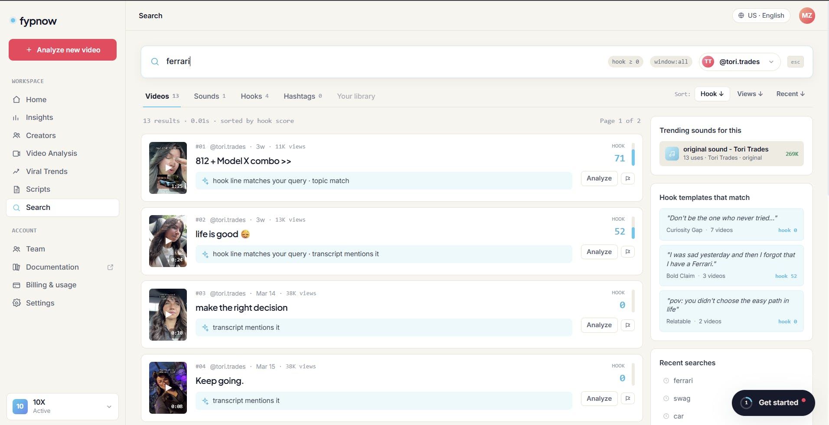Open the Get started checklist
Image resolution: width=829 pixels, height=425 pixels.
pyautogui.click(x=773, y=402)
